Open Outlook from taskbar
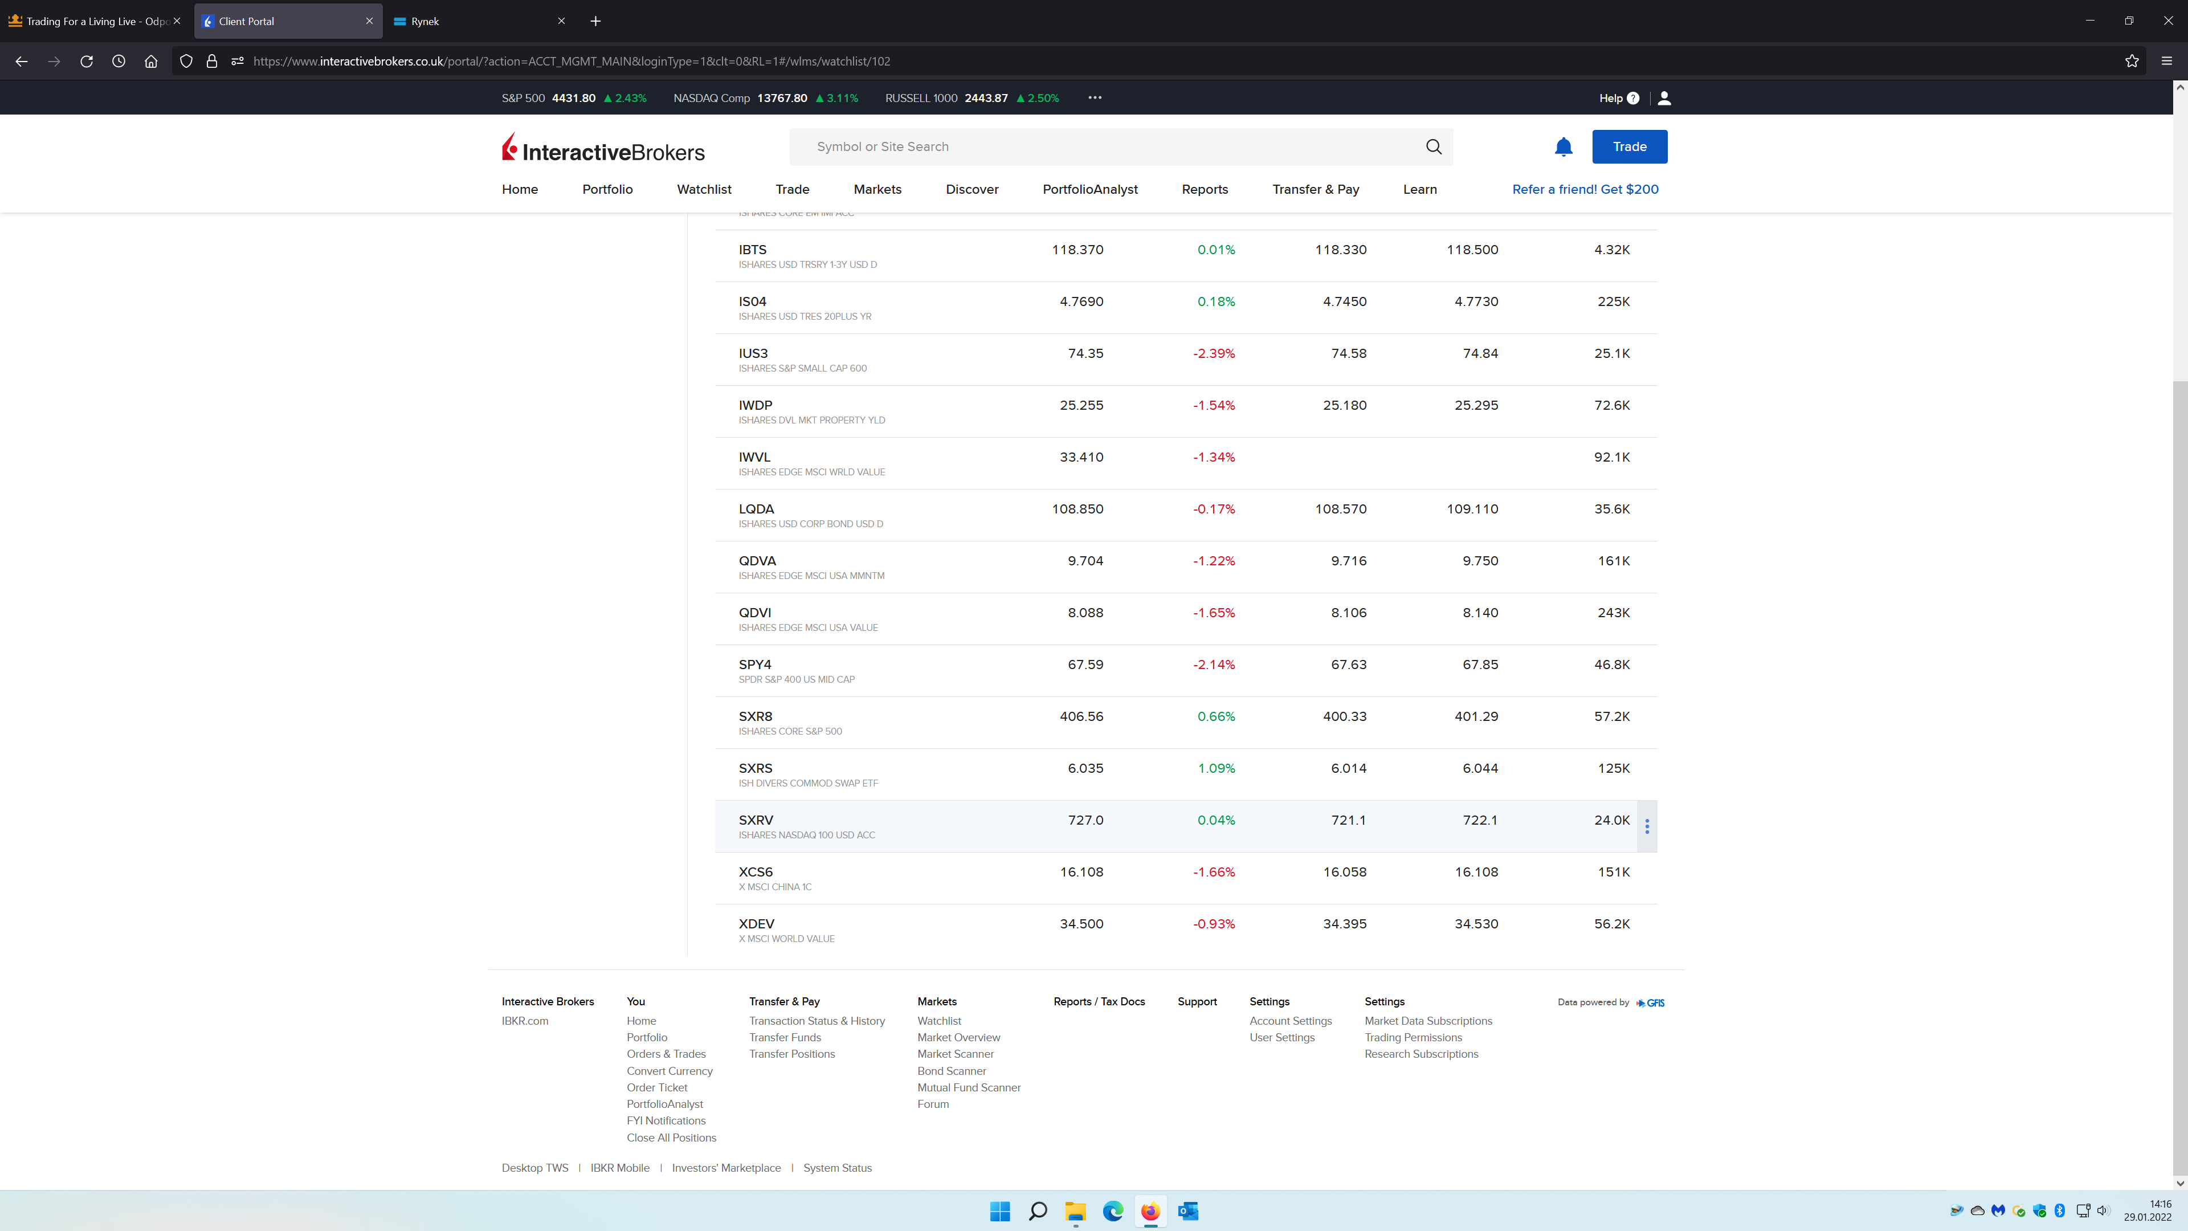2188x1231 pixels. tap(1188, 1212)
